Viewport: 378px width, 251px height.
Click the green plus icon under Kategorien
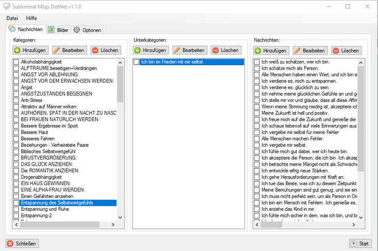(17, 51)
